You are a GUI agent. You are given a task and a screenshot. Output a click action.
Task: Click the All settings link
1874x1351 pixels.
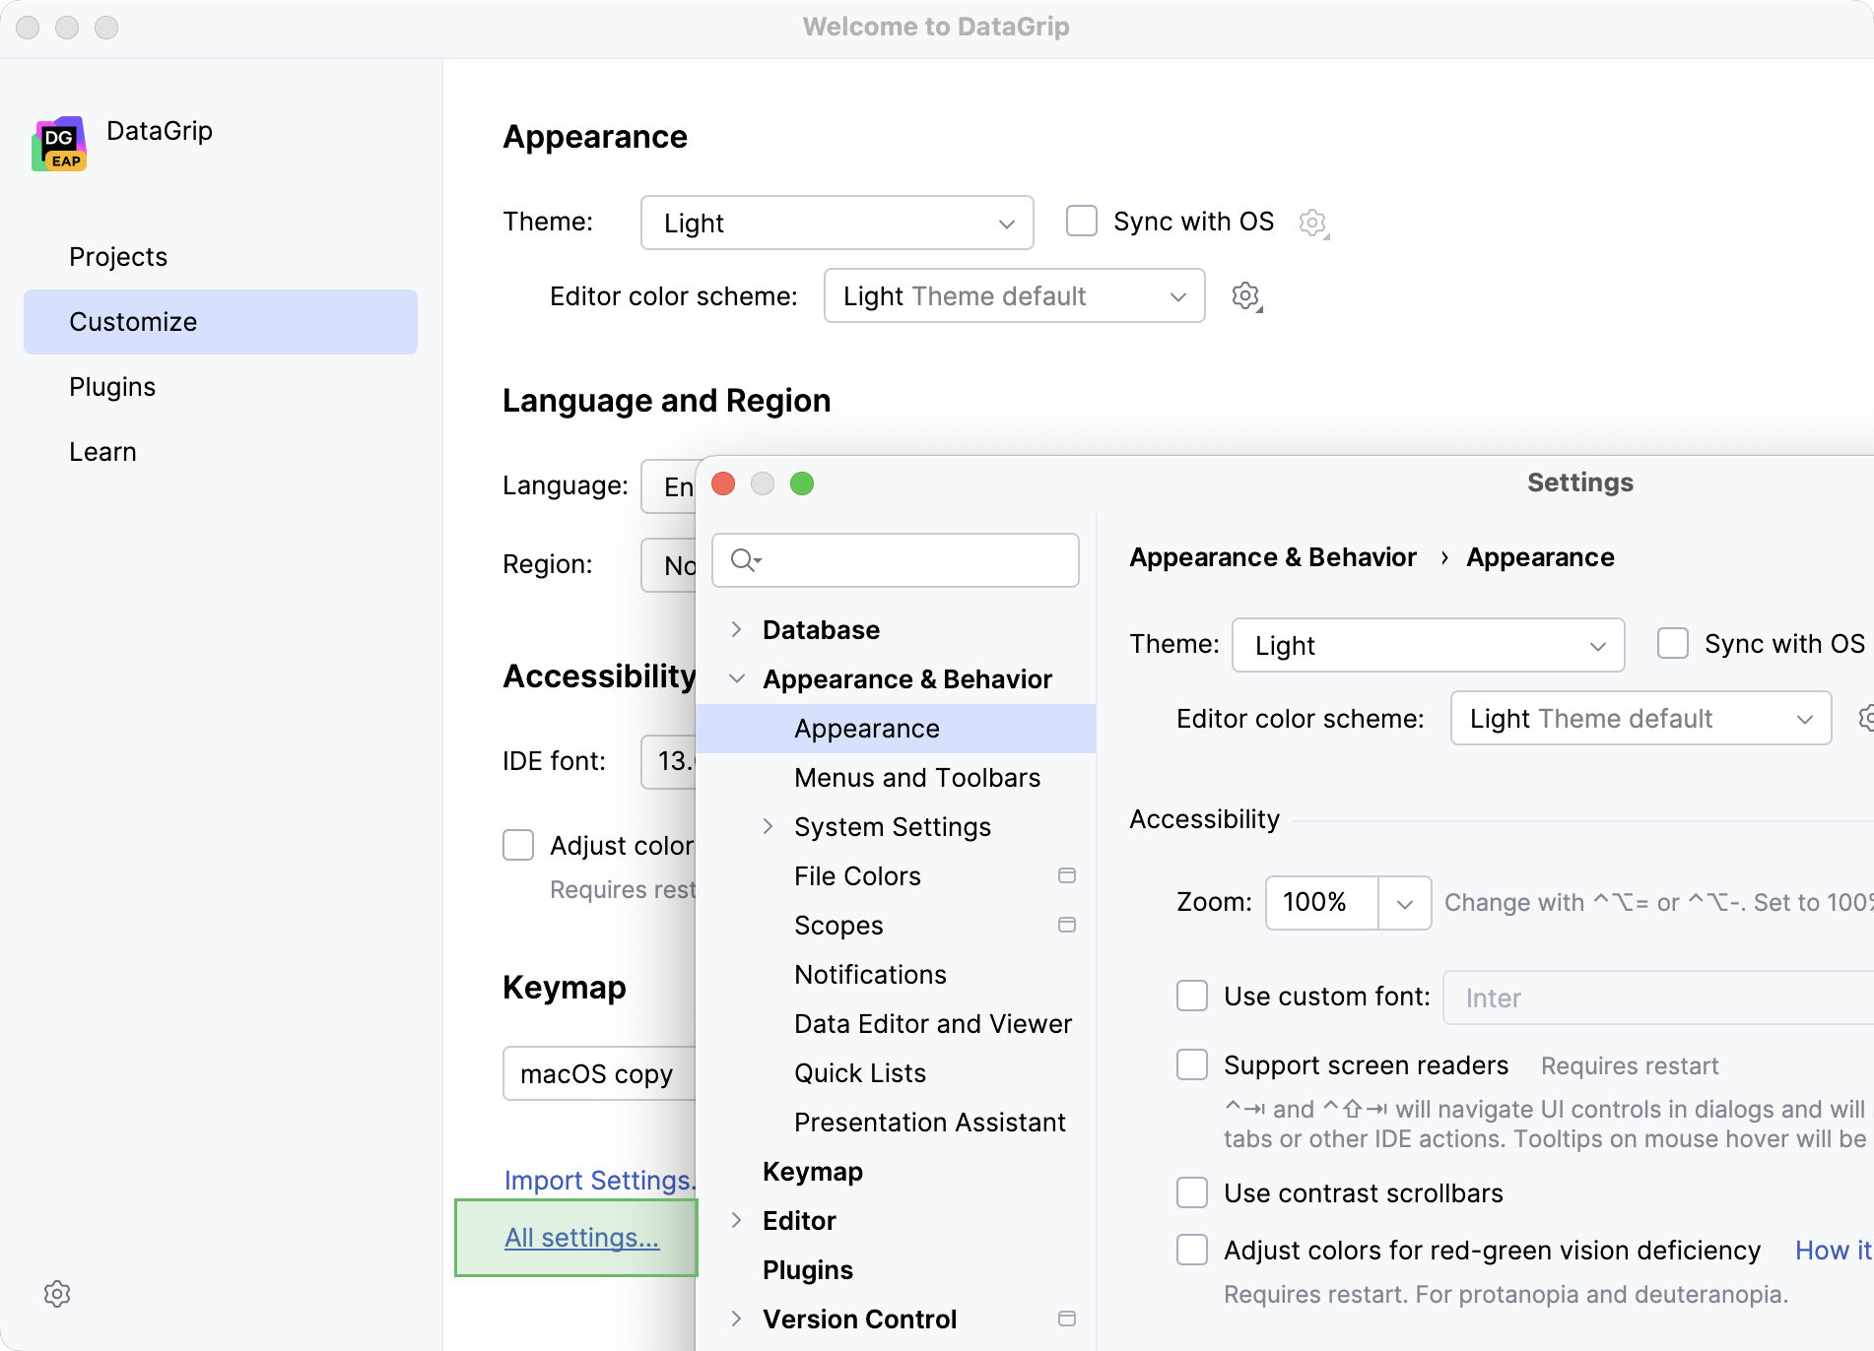(x=580, y=1238)
